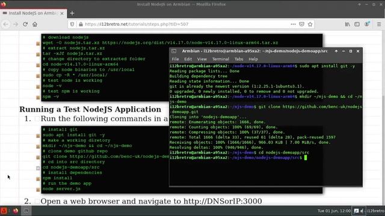Click 'Cloning into nodejs-demoapp' terminal line
Image resolution: width=385 pixels, height=216 pixels.
tap(208, 117)
